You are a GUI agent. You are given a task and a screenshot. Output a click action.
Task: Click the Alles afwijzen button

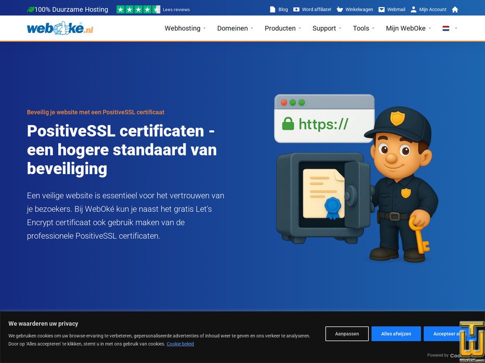396,333
